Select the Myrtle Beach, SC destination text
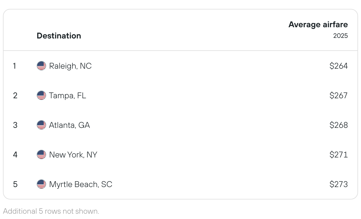Screen dimensions: 361x219 [x=81, y=184]
